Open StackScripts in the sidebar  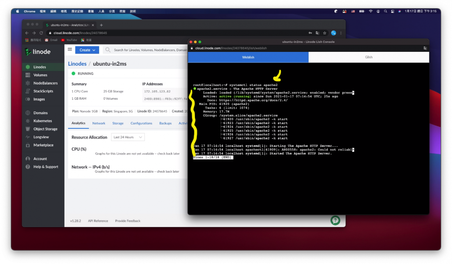point(43,91)
